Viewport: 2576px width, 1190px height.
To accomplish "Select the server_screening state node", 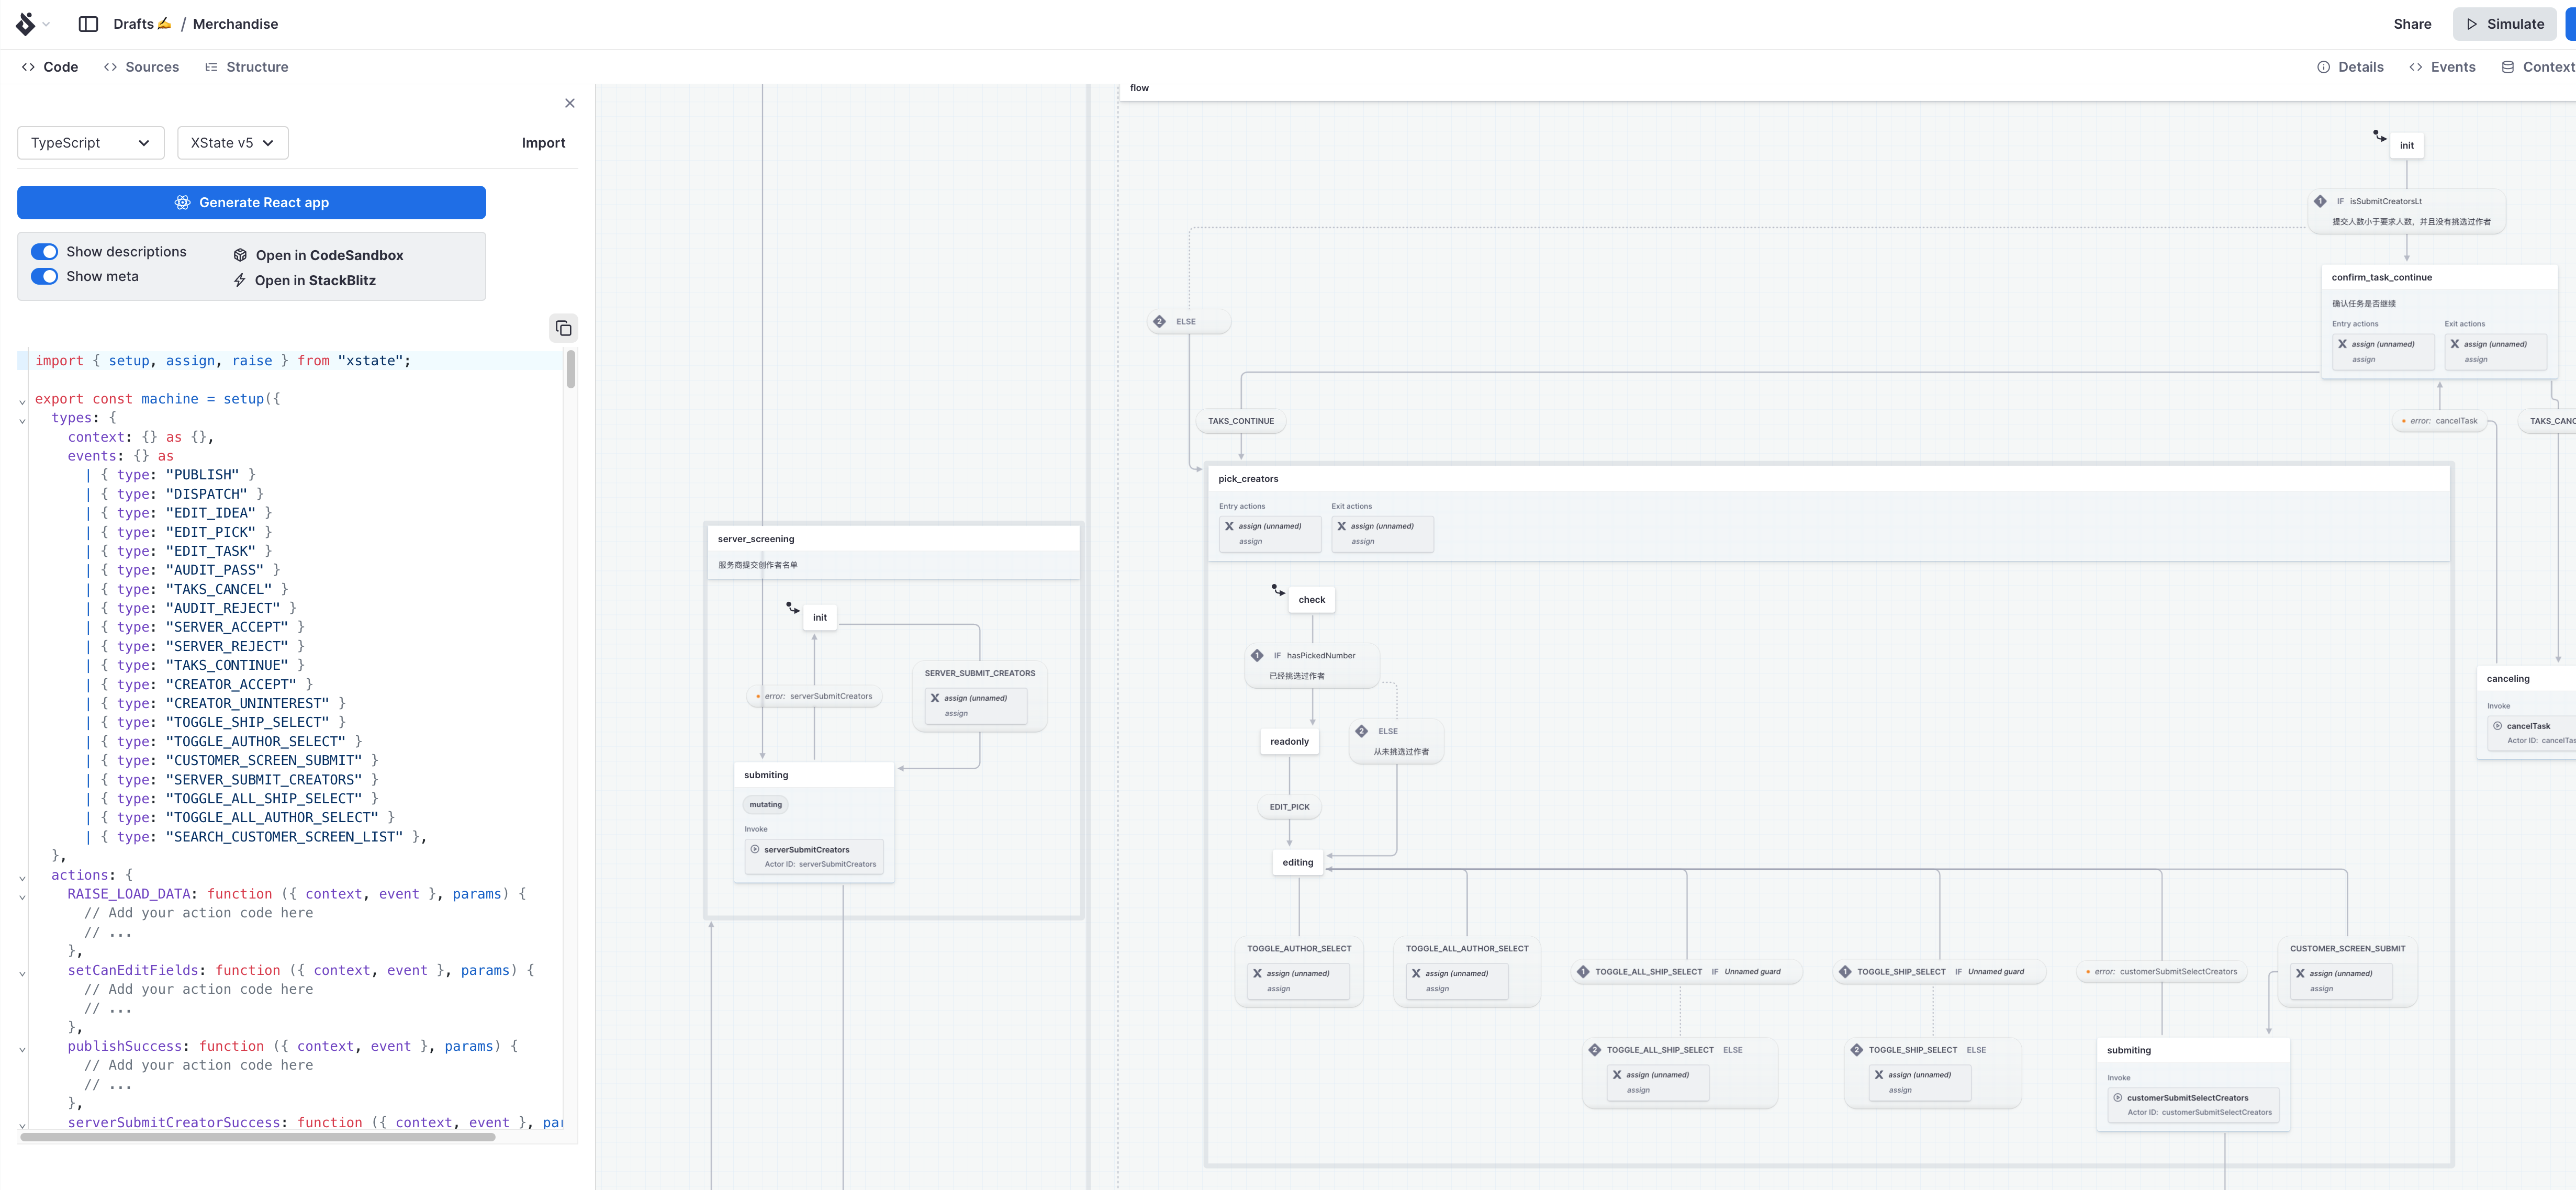I will [756, 539].
